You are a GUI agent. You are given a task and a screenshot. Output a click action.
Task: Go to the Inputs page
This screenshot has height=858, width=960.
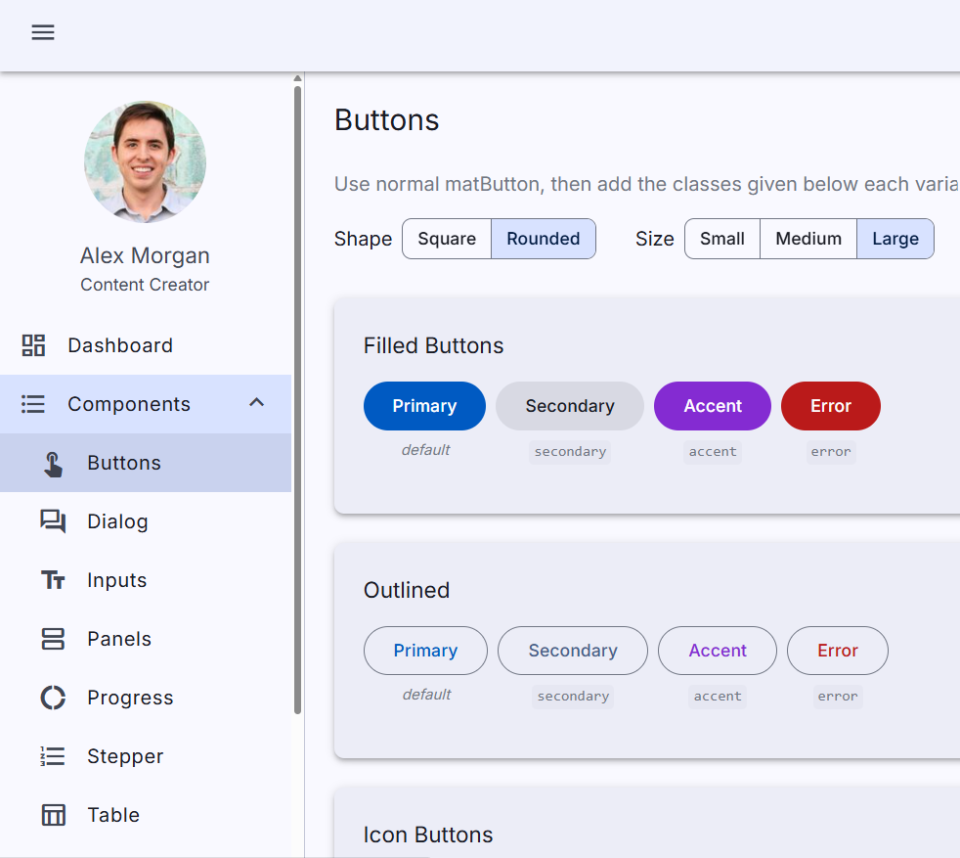pos(146,580)
